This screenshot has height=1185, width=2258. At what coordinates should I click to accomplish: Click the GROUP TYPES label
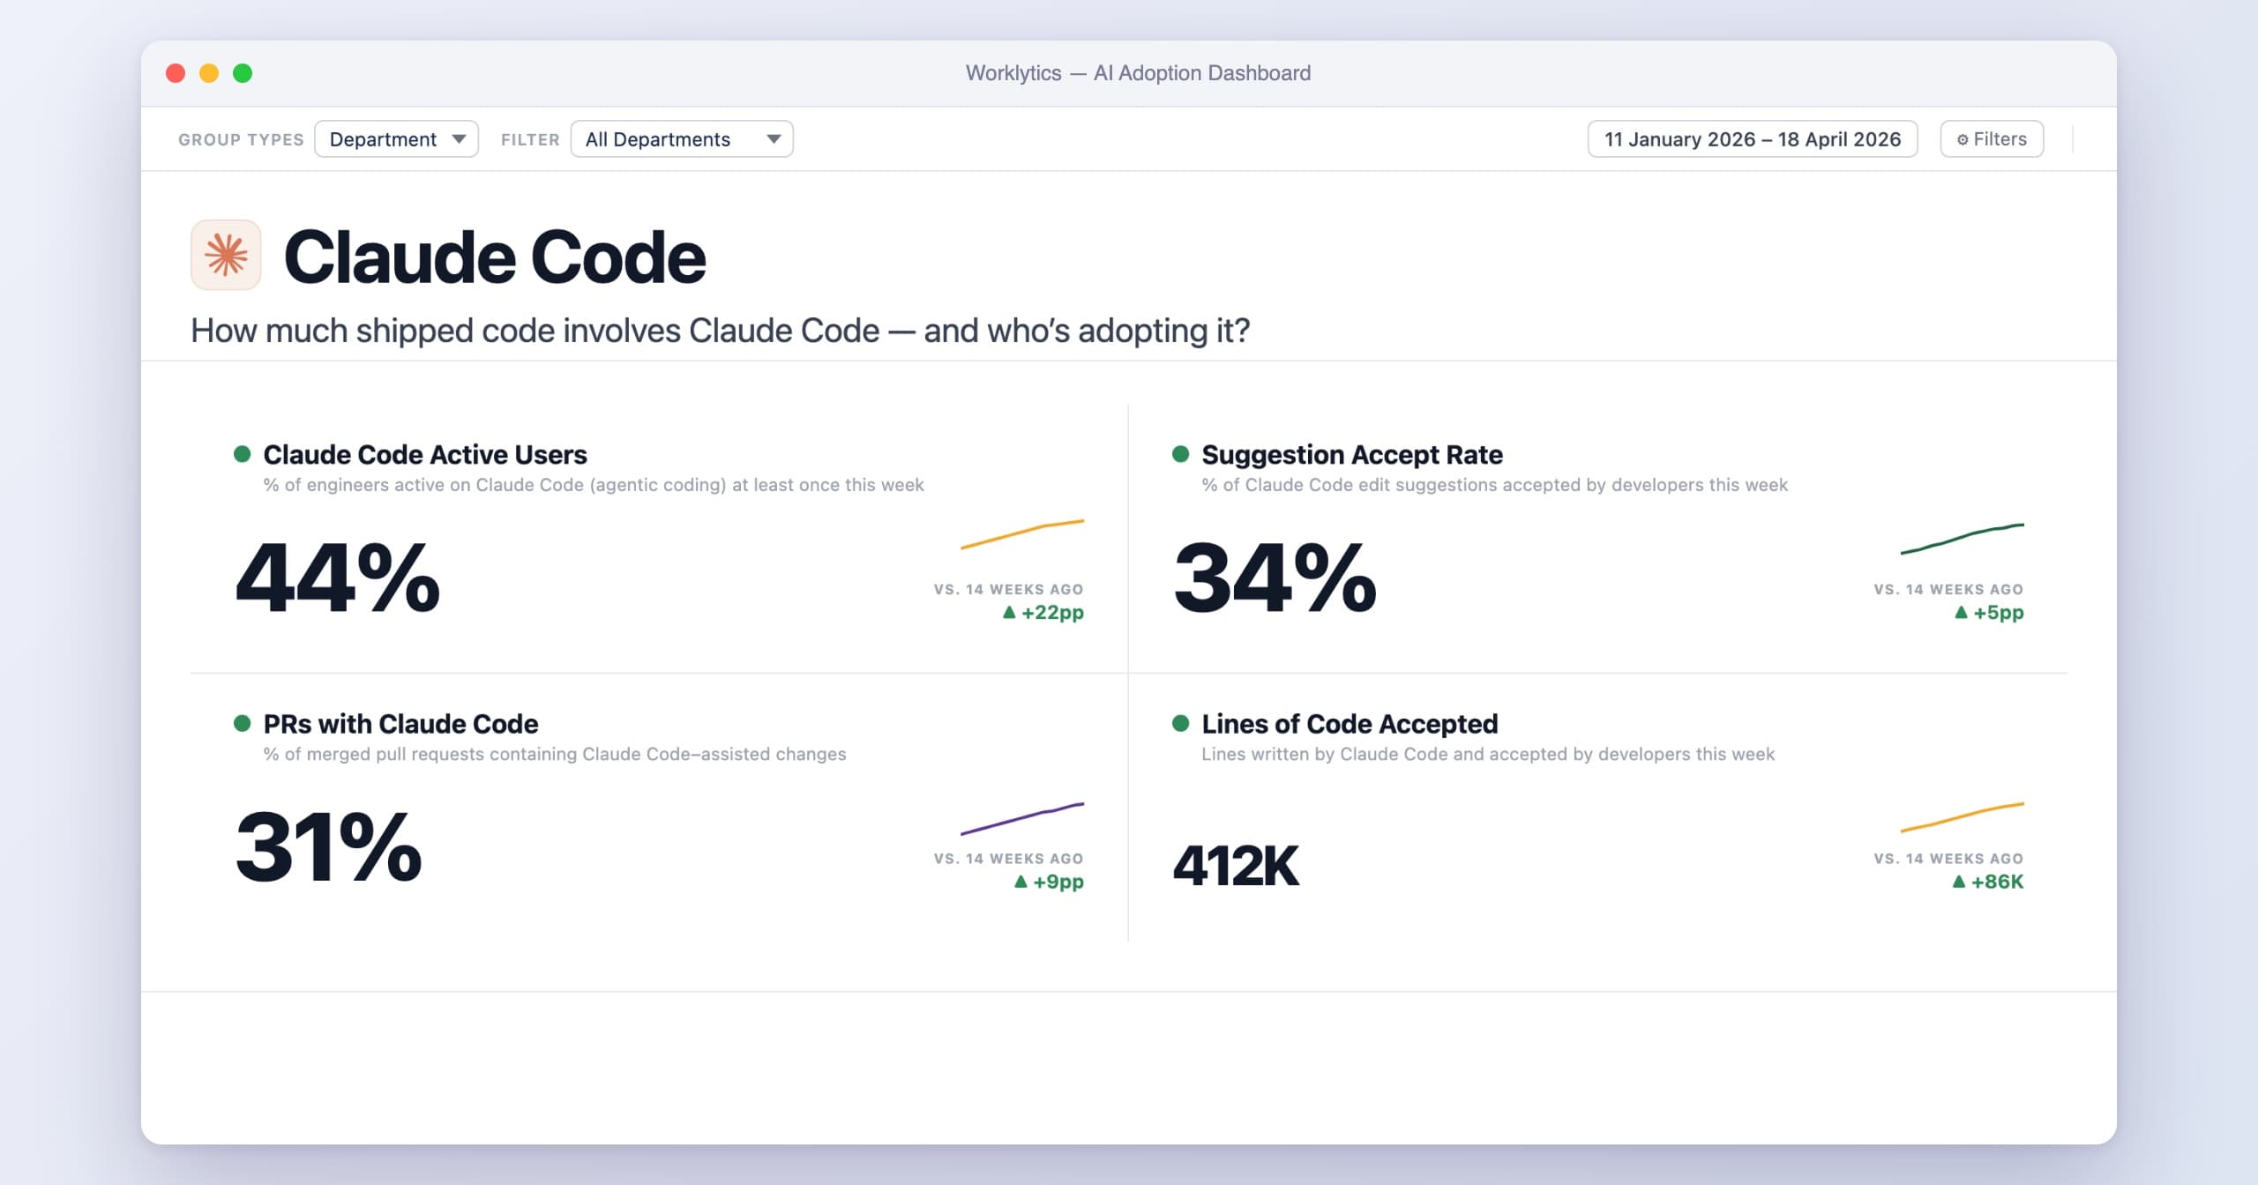coord(241,139)
